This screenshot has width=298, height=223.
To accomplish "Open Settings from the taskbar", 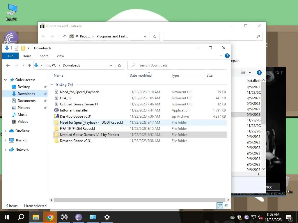I will pyautogui.click(x=107, y=217).
